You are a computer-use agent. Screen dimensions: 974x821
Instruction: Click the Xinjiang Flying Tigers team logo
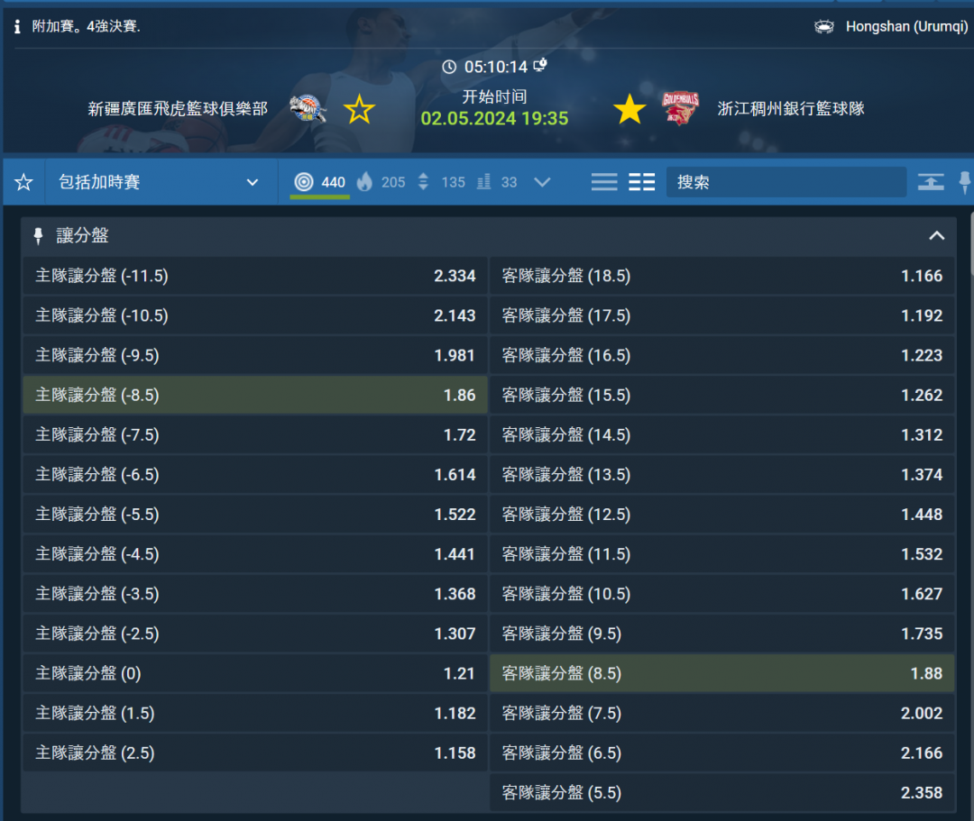pyautogui.click(x=308, y=109)
